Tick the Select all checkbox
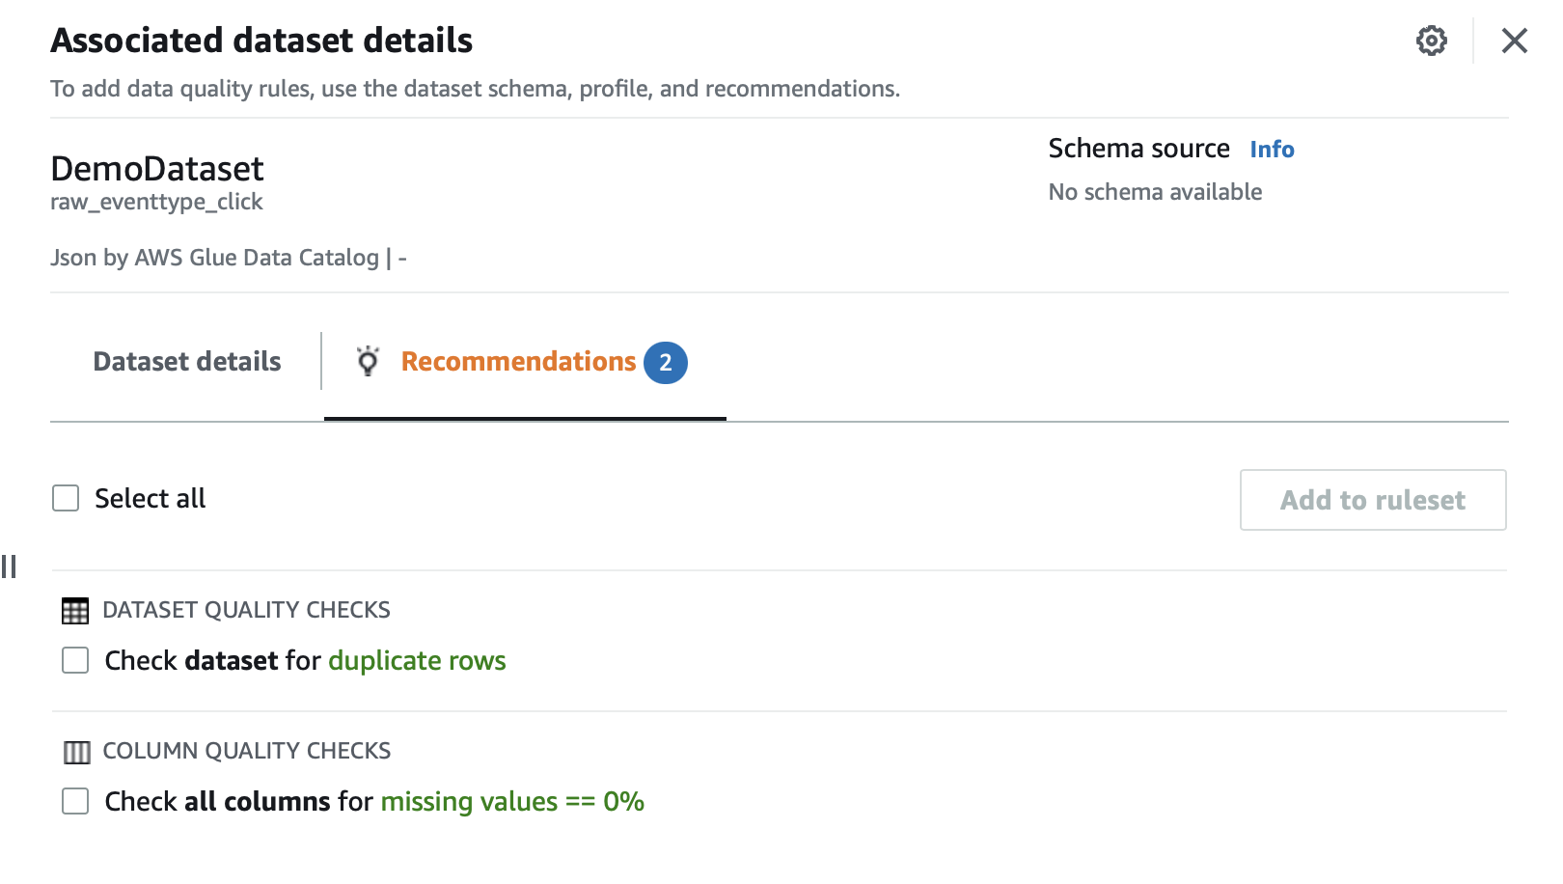Image resolution: width=1563 pixels, height=884 pixels. coord(66,498)
